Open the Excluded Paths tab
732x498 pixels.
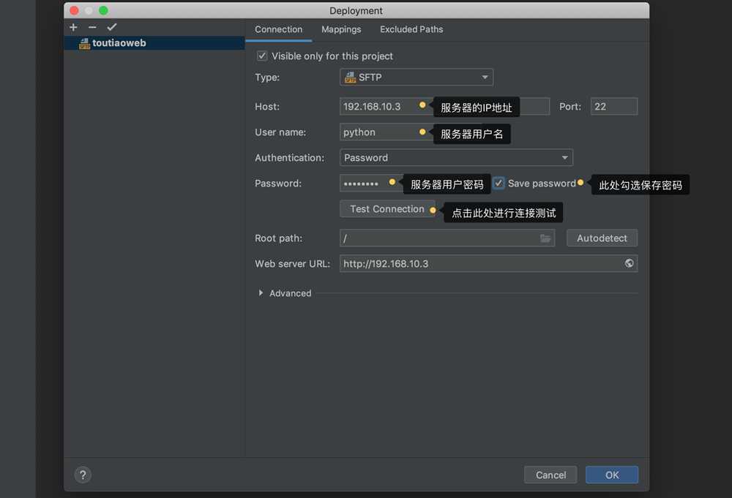point(411,29)
